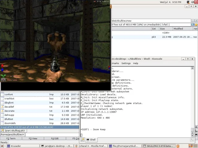Click the new Konsole session icon
The image size is (198, 148).
[x=83, y=140]
